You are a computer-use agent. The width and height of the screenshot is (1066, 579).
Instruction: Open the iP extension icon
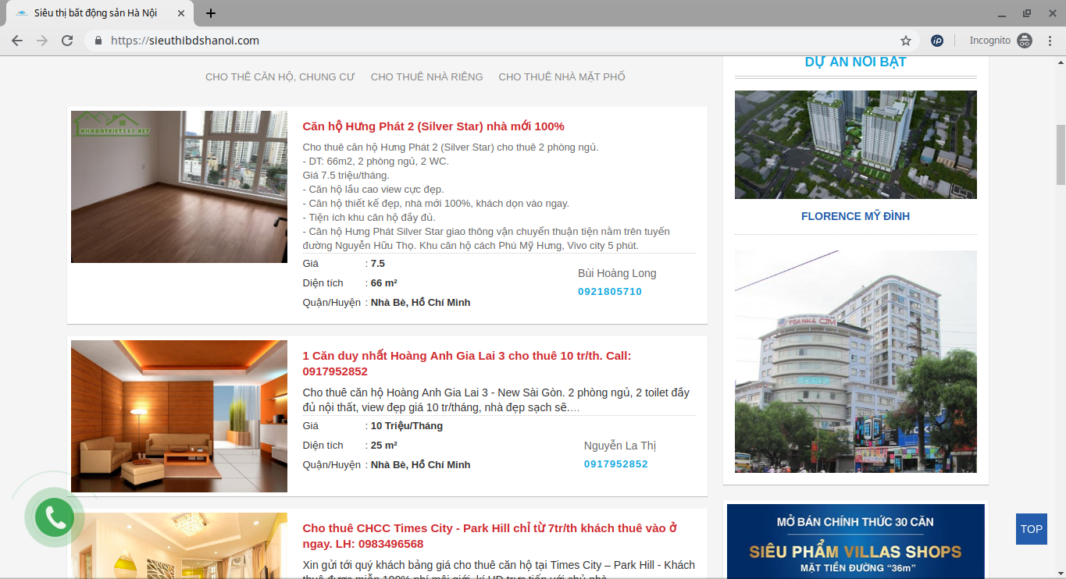(x=937, y=41)
